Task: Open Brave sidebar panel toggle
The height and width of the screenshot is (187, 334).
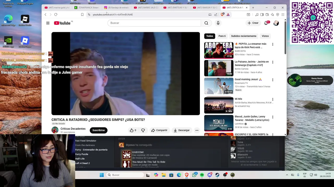Action: (x=262, y=15)
